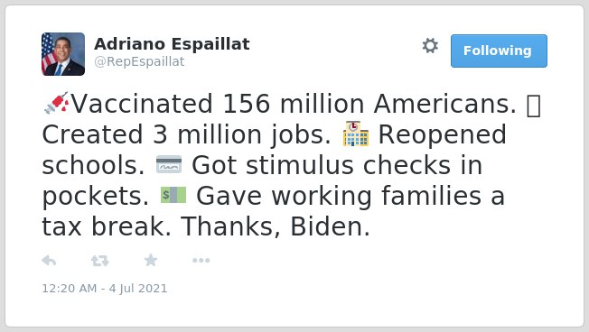Screen dimensions: 589x332
Task: Click the text 'Thanks, Biden.'
Action: tap(276, 227)
